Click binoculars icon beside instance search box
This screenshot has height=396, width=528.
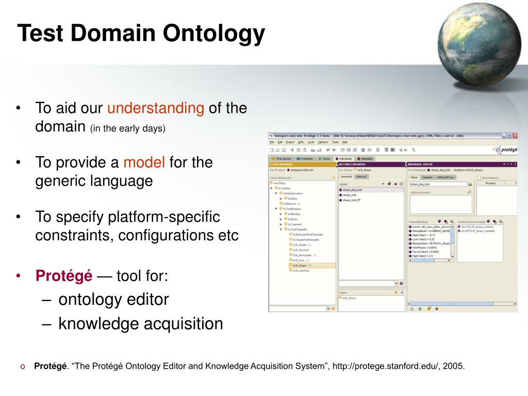[x=401, y=284]
